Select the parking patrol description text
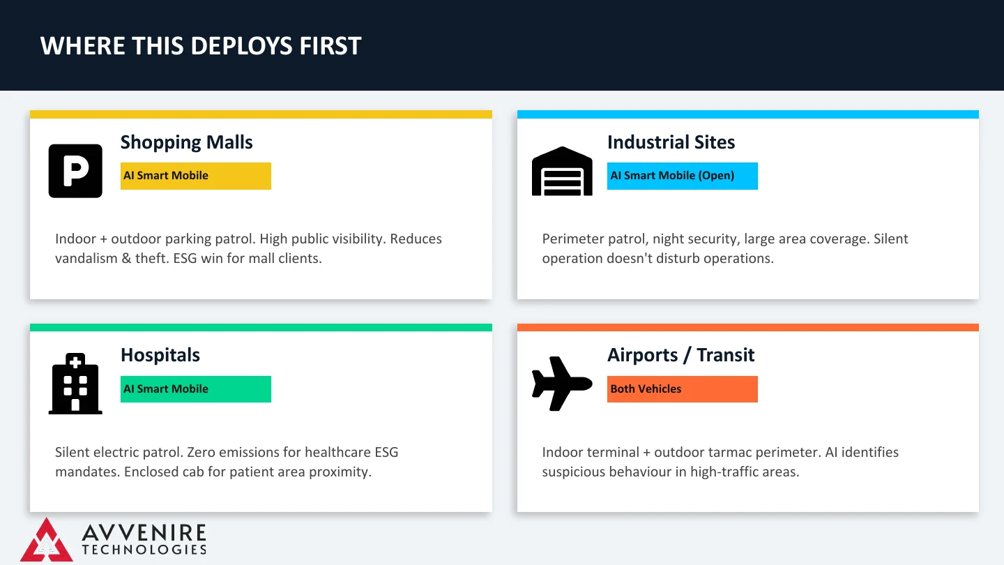This screenshot has height=565, width=1004. pyautogui.click(x=249, y=248)
